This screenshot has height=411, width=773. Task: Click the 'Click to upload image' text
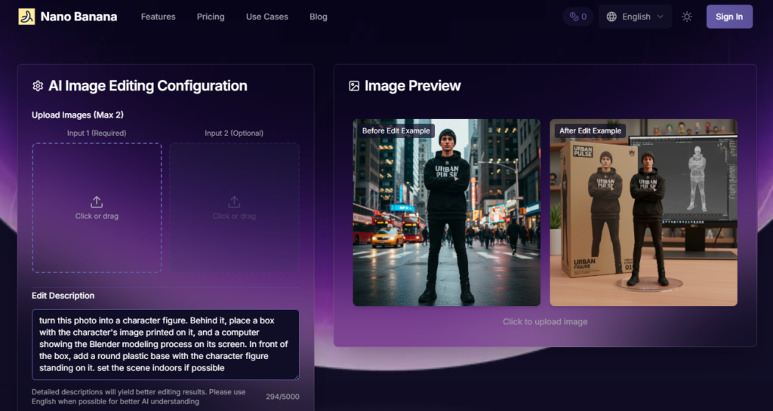coord(545,322)
